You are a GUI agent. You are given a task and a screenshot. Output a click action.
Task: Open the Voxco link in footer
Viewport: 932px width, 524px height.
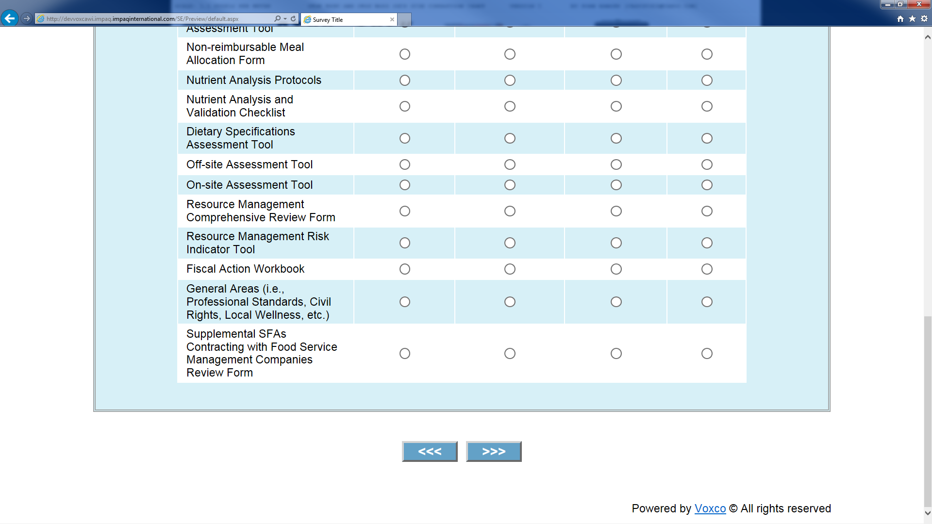pos(710,508)
